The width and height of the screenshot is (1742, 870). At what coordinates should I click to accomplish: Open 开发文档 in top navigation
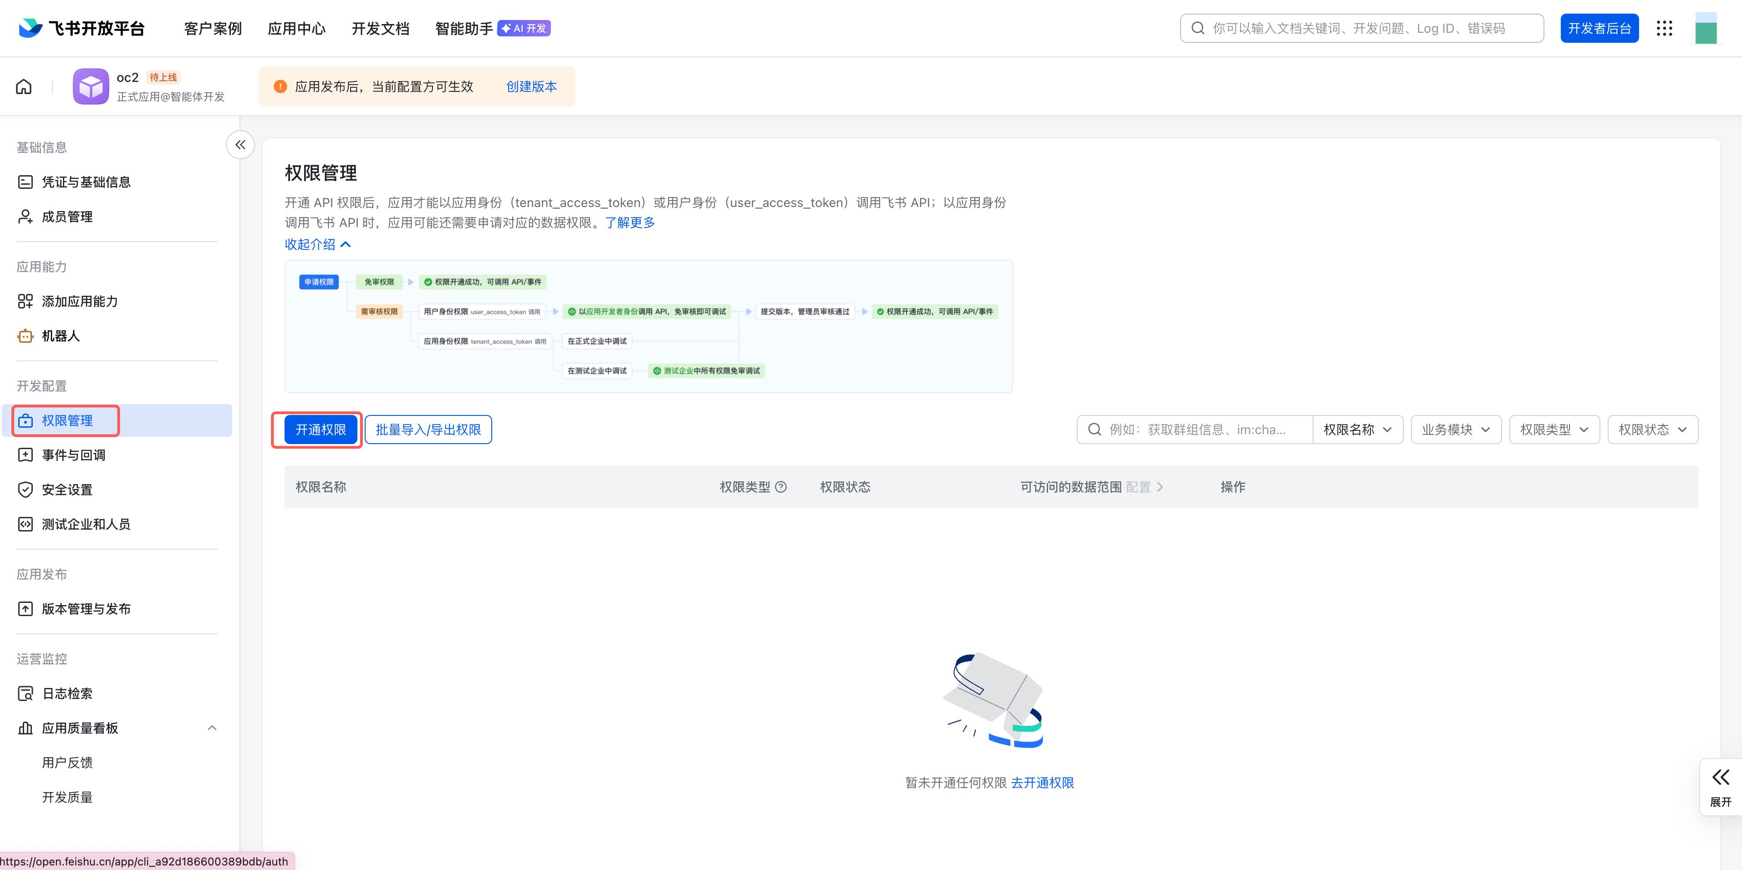pyautogui.click(x=380, y=28)
